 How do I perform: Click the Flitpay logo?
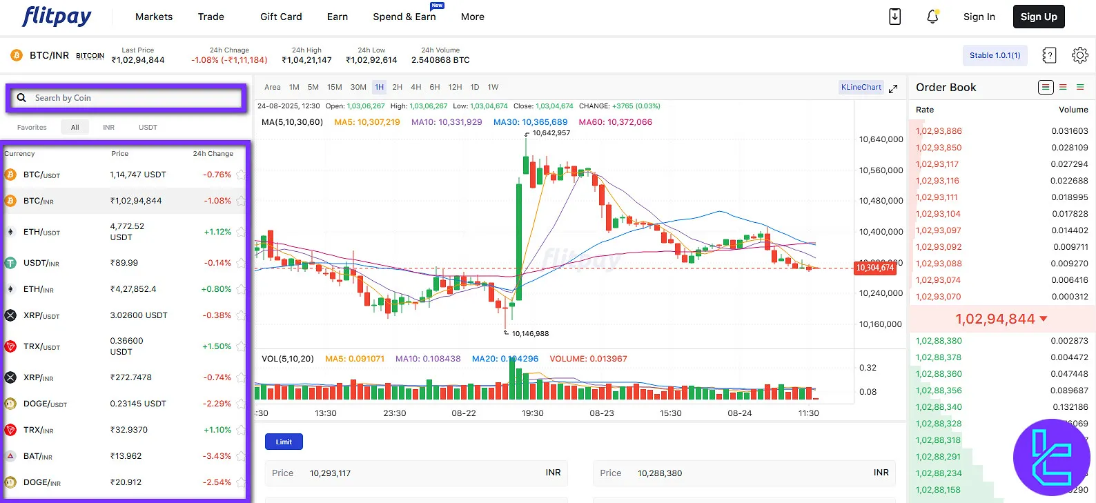click(57, 17)
